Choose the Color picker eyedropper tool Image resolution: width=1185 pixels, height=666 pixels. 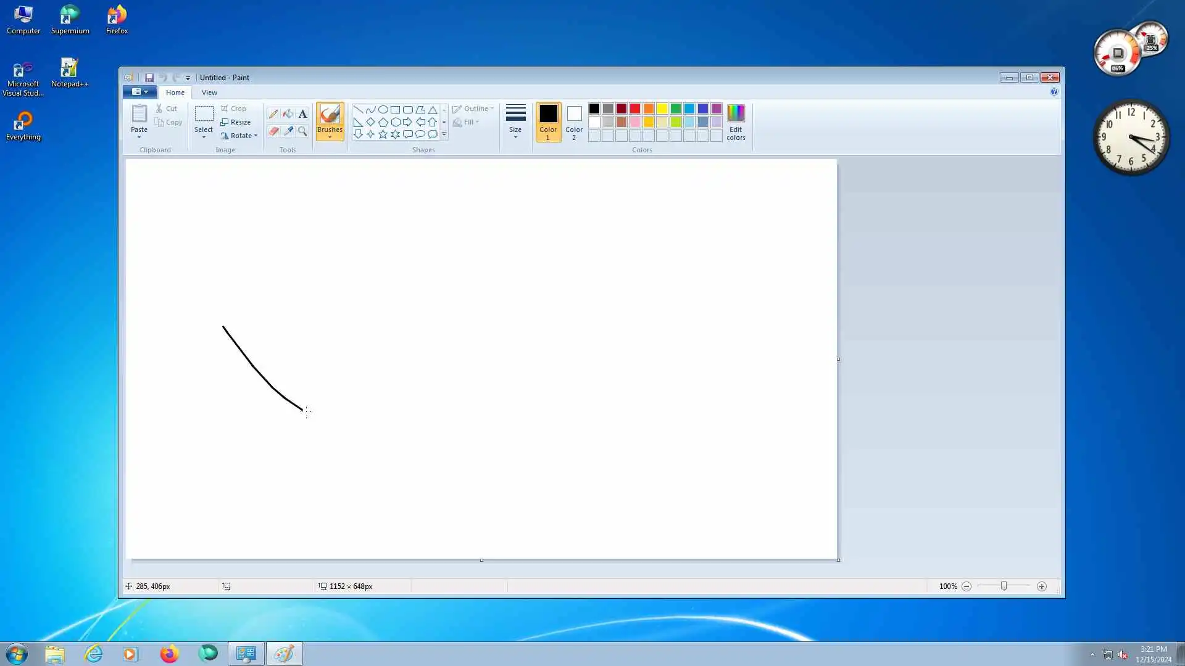pos(288,131)
